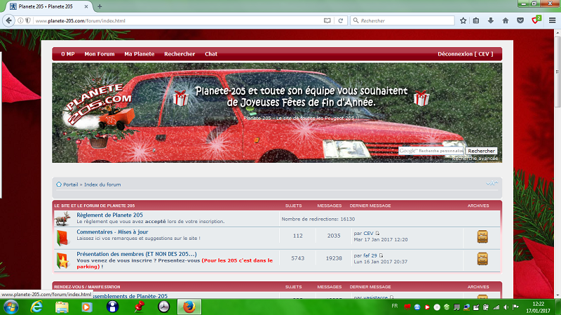
Task: Click the Portail breadcrumb link
Action: [71, 185]
